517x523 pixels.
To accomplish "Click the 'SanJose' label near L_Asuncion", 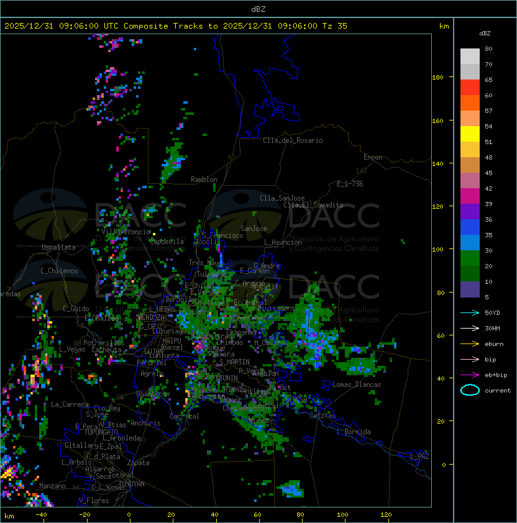I will pos(254,229).
